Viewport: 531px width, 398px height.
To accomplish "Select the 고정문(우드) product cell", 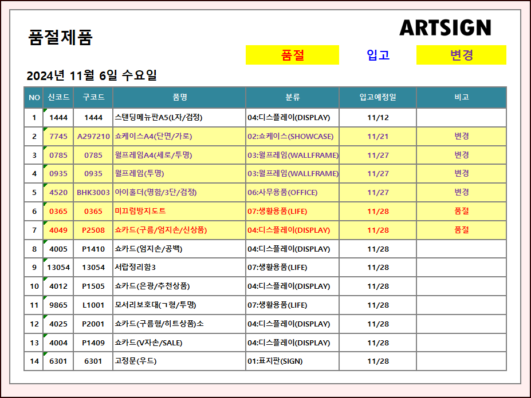I will point(136,361).
